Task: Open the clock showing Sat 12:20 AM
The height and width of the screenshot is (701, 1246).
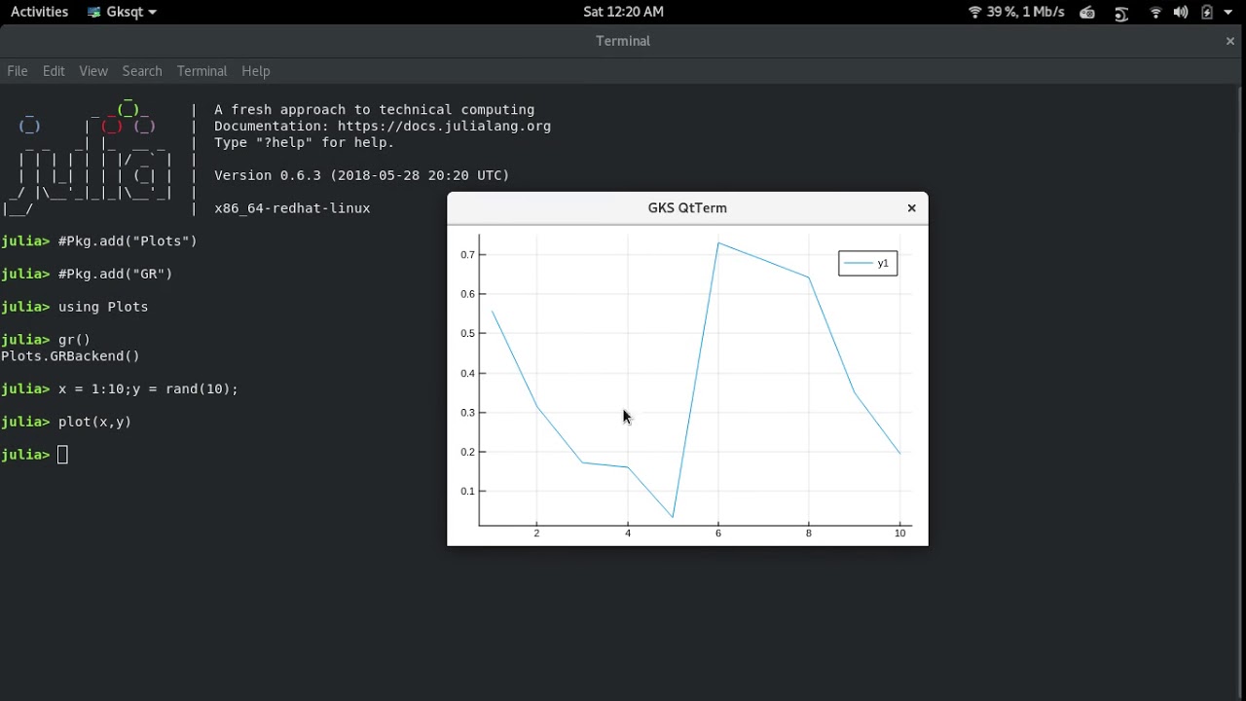Action: click(623, 12)
